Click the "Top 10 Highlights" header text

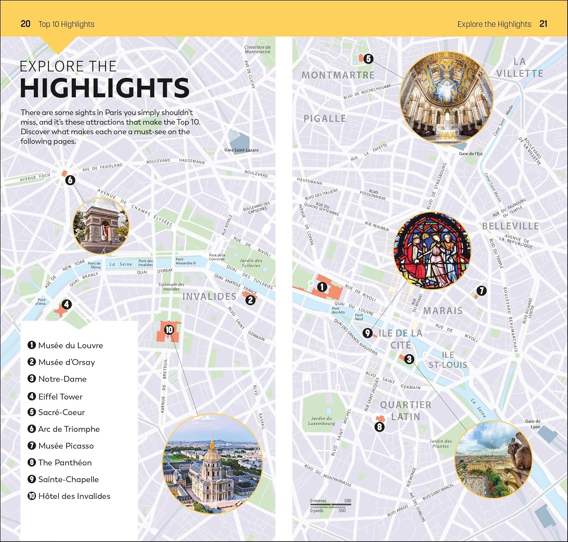(x=66, y=24)
